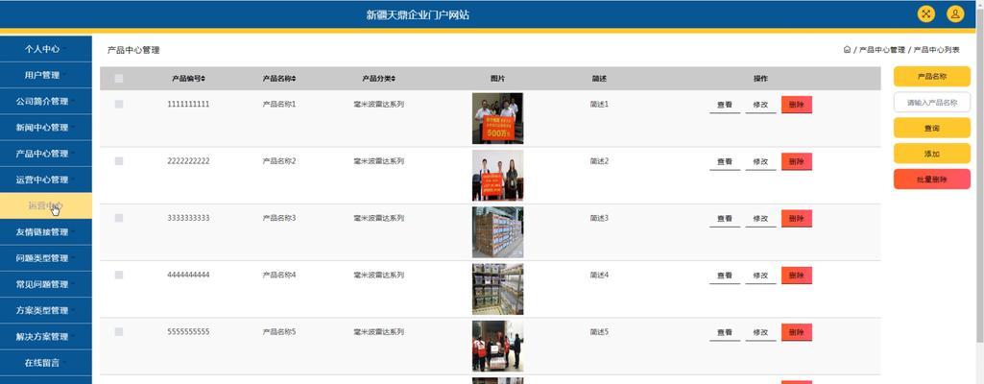Viewport: 984px width, 384px height.
Task: Sort by 产品编号 column header
Action: [x=188, y=79]
